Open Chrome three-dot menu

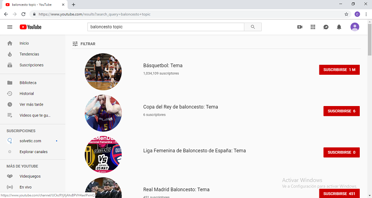(x=366, y=14)
